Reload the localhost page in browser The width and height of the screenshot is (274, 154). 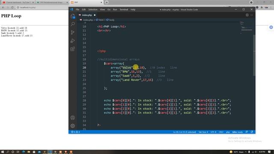click(12, 8)
